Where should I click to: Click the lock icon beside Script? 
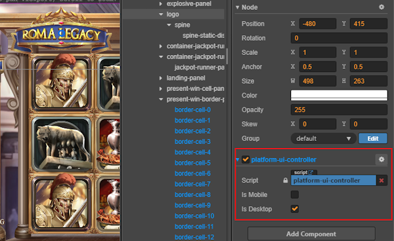(286, 180)
